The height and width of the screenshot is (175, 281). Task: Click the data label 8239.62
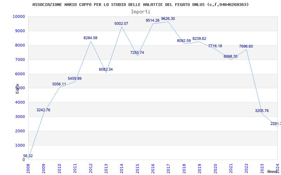pyautogui.click(x=199, y=38)
